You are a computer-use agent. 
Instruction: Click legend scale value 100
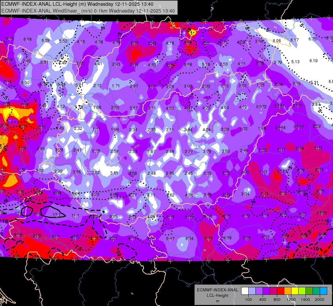(248, 300)
